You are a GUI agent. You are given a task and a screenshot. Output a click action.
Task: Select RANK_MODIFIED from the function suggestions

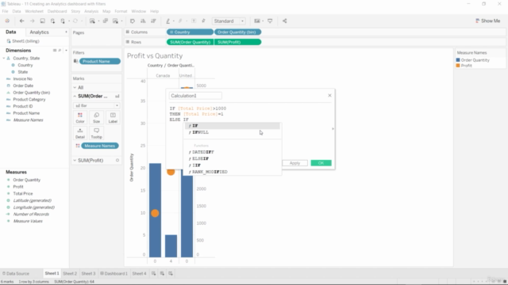pyautogui.click(x=233, y=172)
